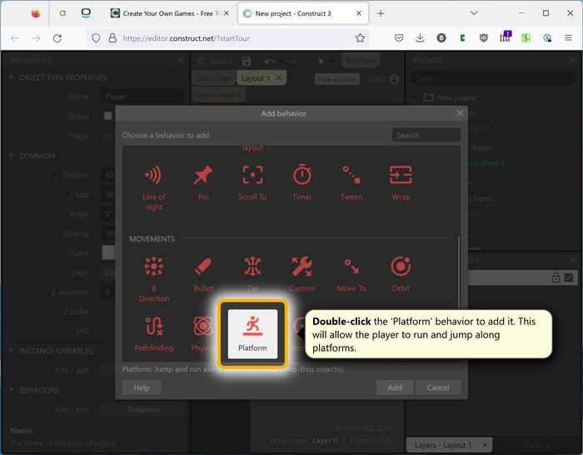Choose the Bullet movement behavior
This screenshot has width=583, height=455.
point(203,274)
